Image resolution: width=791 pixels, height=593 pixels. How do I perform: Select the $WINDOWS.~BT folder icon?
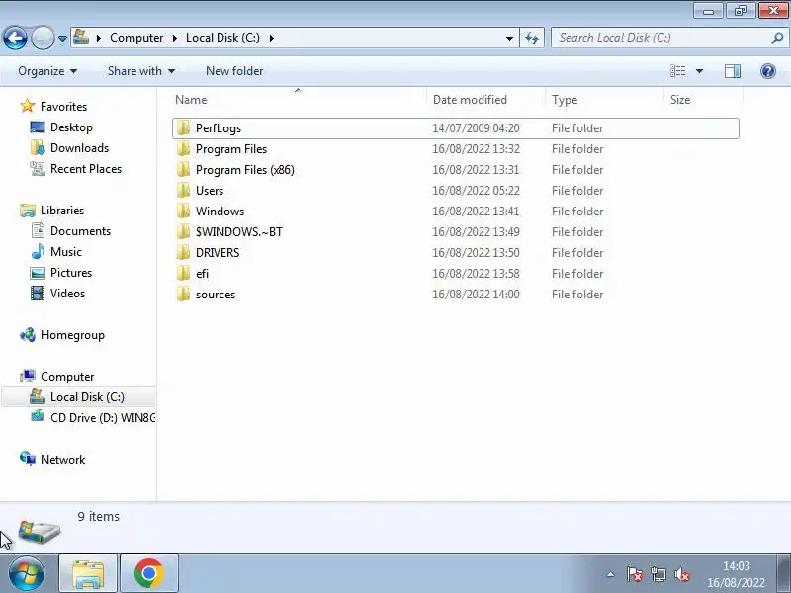pyautogui.click(x=183, y=231)
